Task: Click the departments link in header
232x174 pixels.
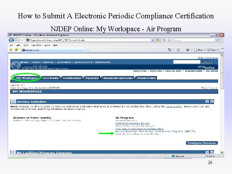Action: (x=103, y=62)
